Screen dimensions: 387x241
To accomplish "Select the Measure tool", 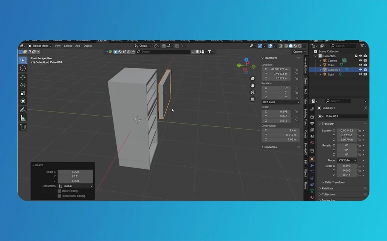I will point(23,118).
